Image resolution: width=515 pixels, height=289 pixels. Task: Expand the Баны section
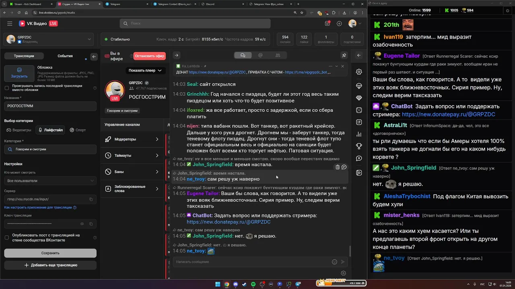click(132, 172)
